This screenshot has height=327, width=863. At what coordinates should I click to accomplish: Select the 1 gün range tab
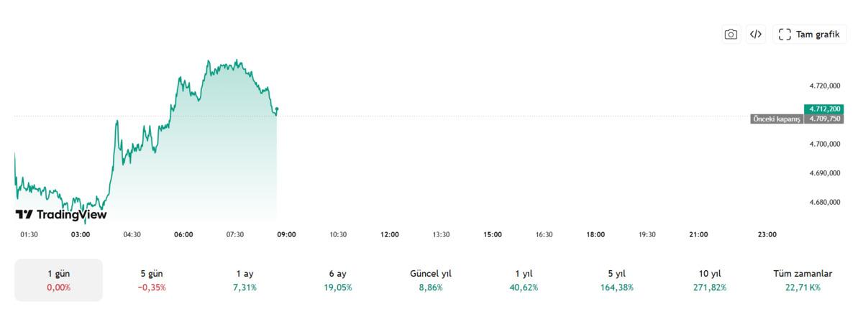(x=59, y=280)
